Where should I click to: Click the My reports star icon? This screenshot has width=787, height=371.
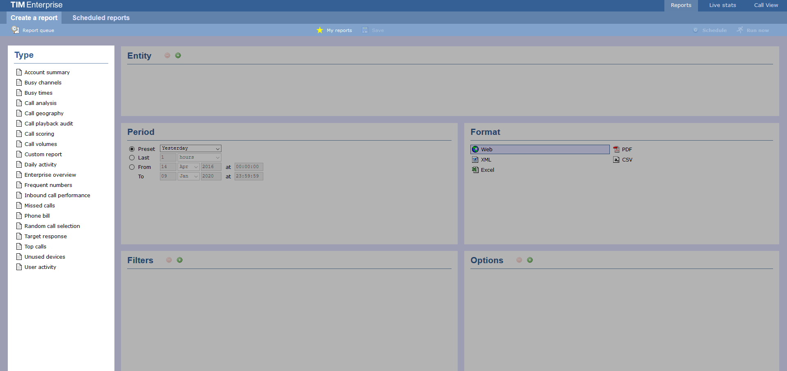(x=320, y=30)
